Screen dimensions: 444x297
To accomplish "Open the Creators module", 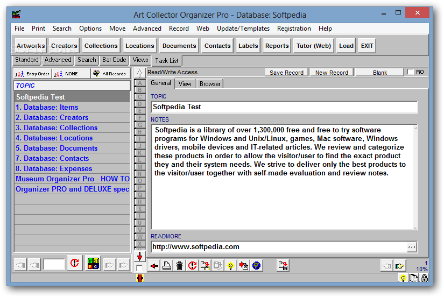I will coord(64,46).
